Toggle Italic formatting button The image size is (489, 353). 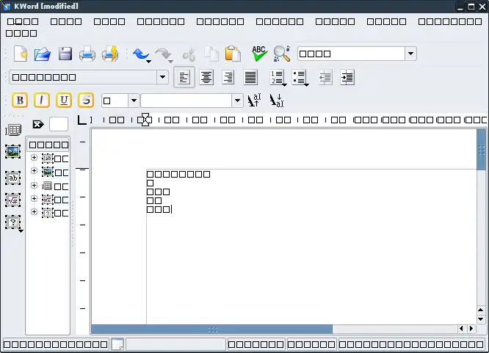(42, 101)
